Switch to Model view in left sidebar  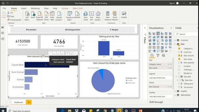click(x=2, y=39)
